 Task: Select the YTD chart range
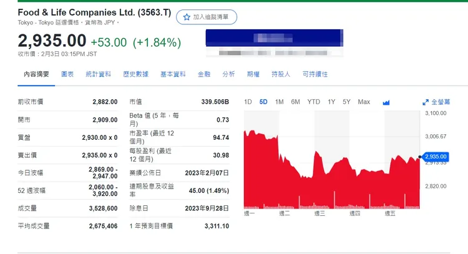[x=314, y=102]
